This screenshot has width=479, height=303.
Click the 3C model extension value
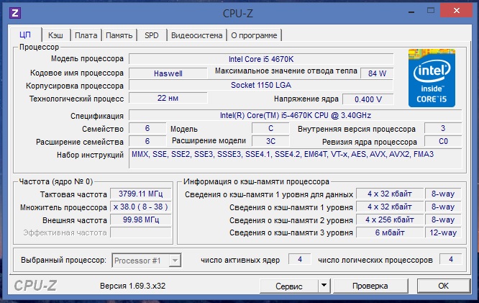(270, 141)
